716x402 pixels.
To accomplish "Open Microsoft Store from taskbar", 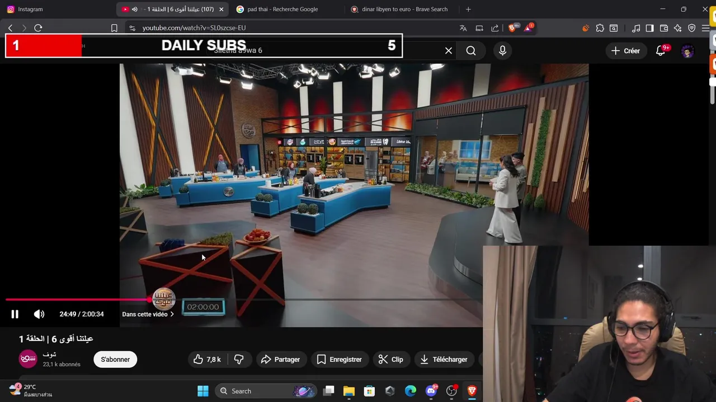I will point(369,391).
